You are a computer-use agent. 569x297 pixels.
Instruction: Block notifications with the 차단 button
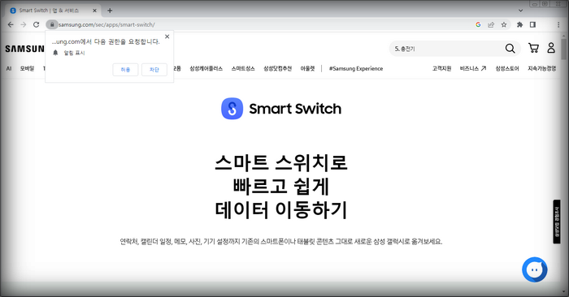154,70
